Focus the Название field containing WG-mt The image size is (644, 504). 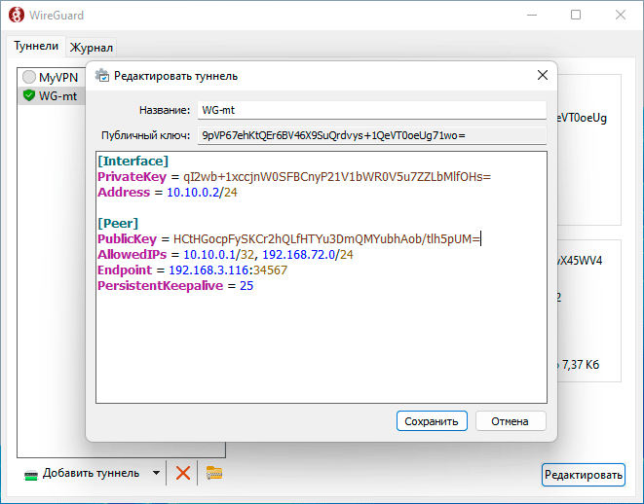[x=370, y=110]
